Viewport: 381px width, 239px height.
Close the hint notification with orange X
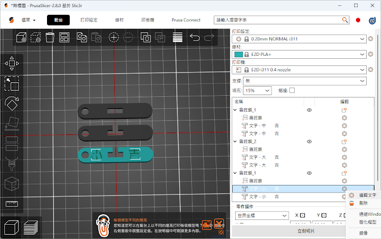pos(219,224)
